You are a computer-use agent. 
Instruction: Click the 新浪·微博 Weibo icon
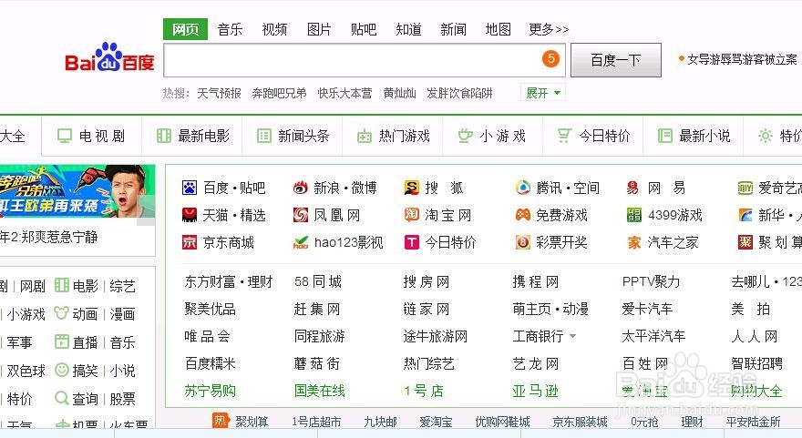[300, 188]
